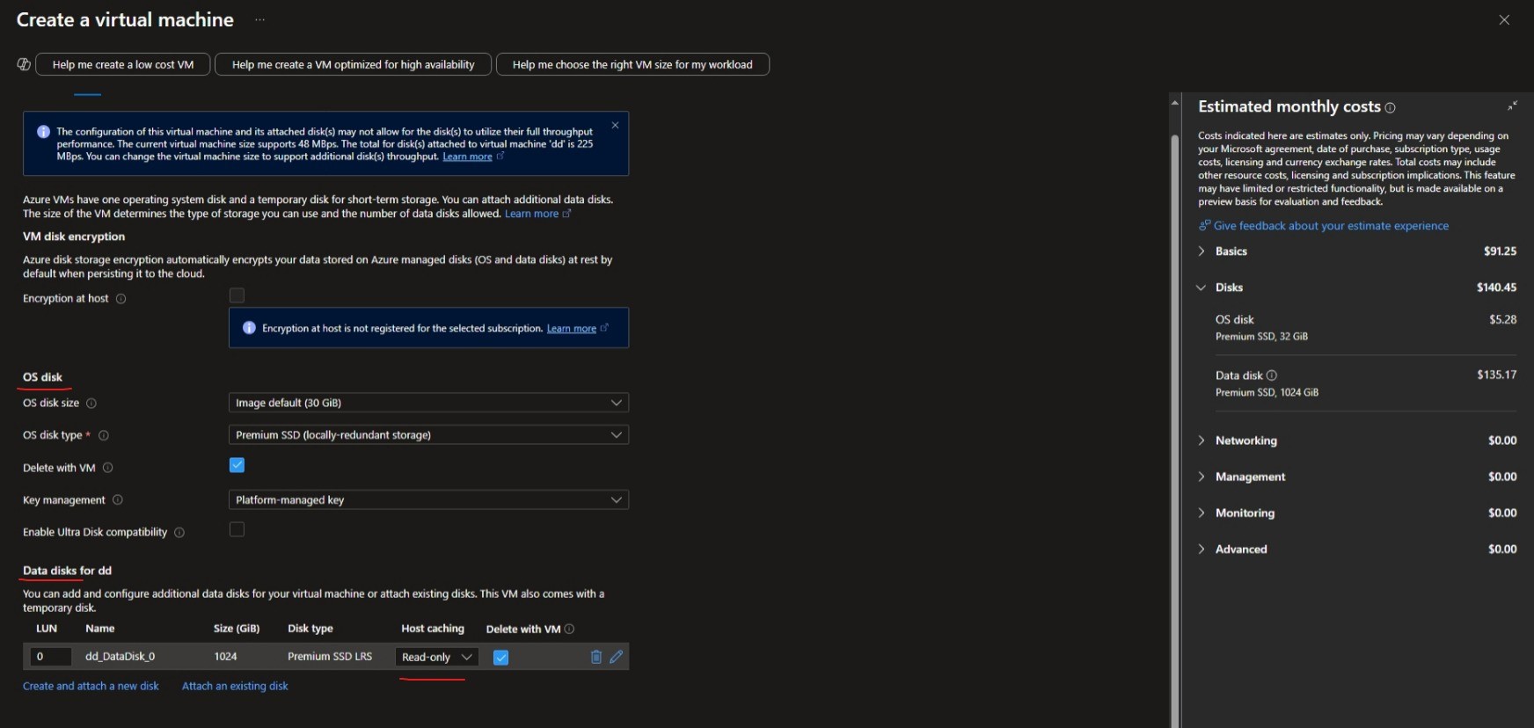
Task: Click the info icon beside Enable Ultra Disk compatibility
Action: pyautogui.click(x=179, y=533)
